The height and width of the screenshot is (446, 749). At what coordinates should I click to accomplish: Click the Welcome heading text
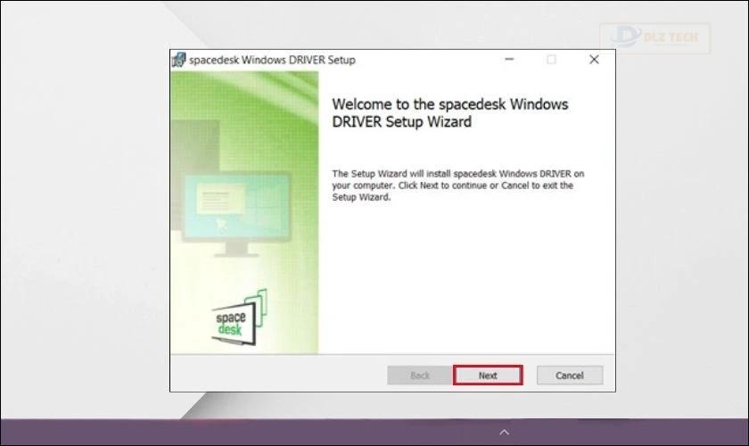coord(450,112)
